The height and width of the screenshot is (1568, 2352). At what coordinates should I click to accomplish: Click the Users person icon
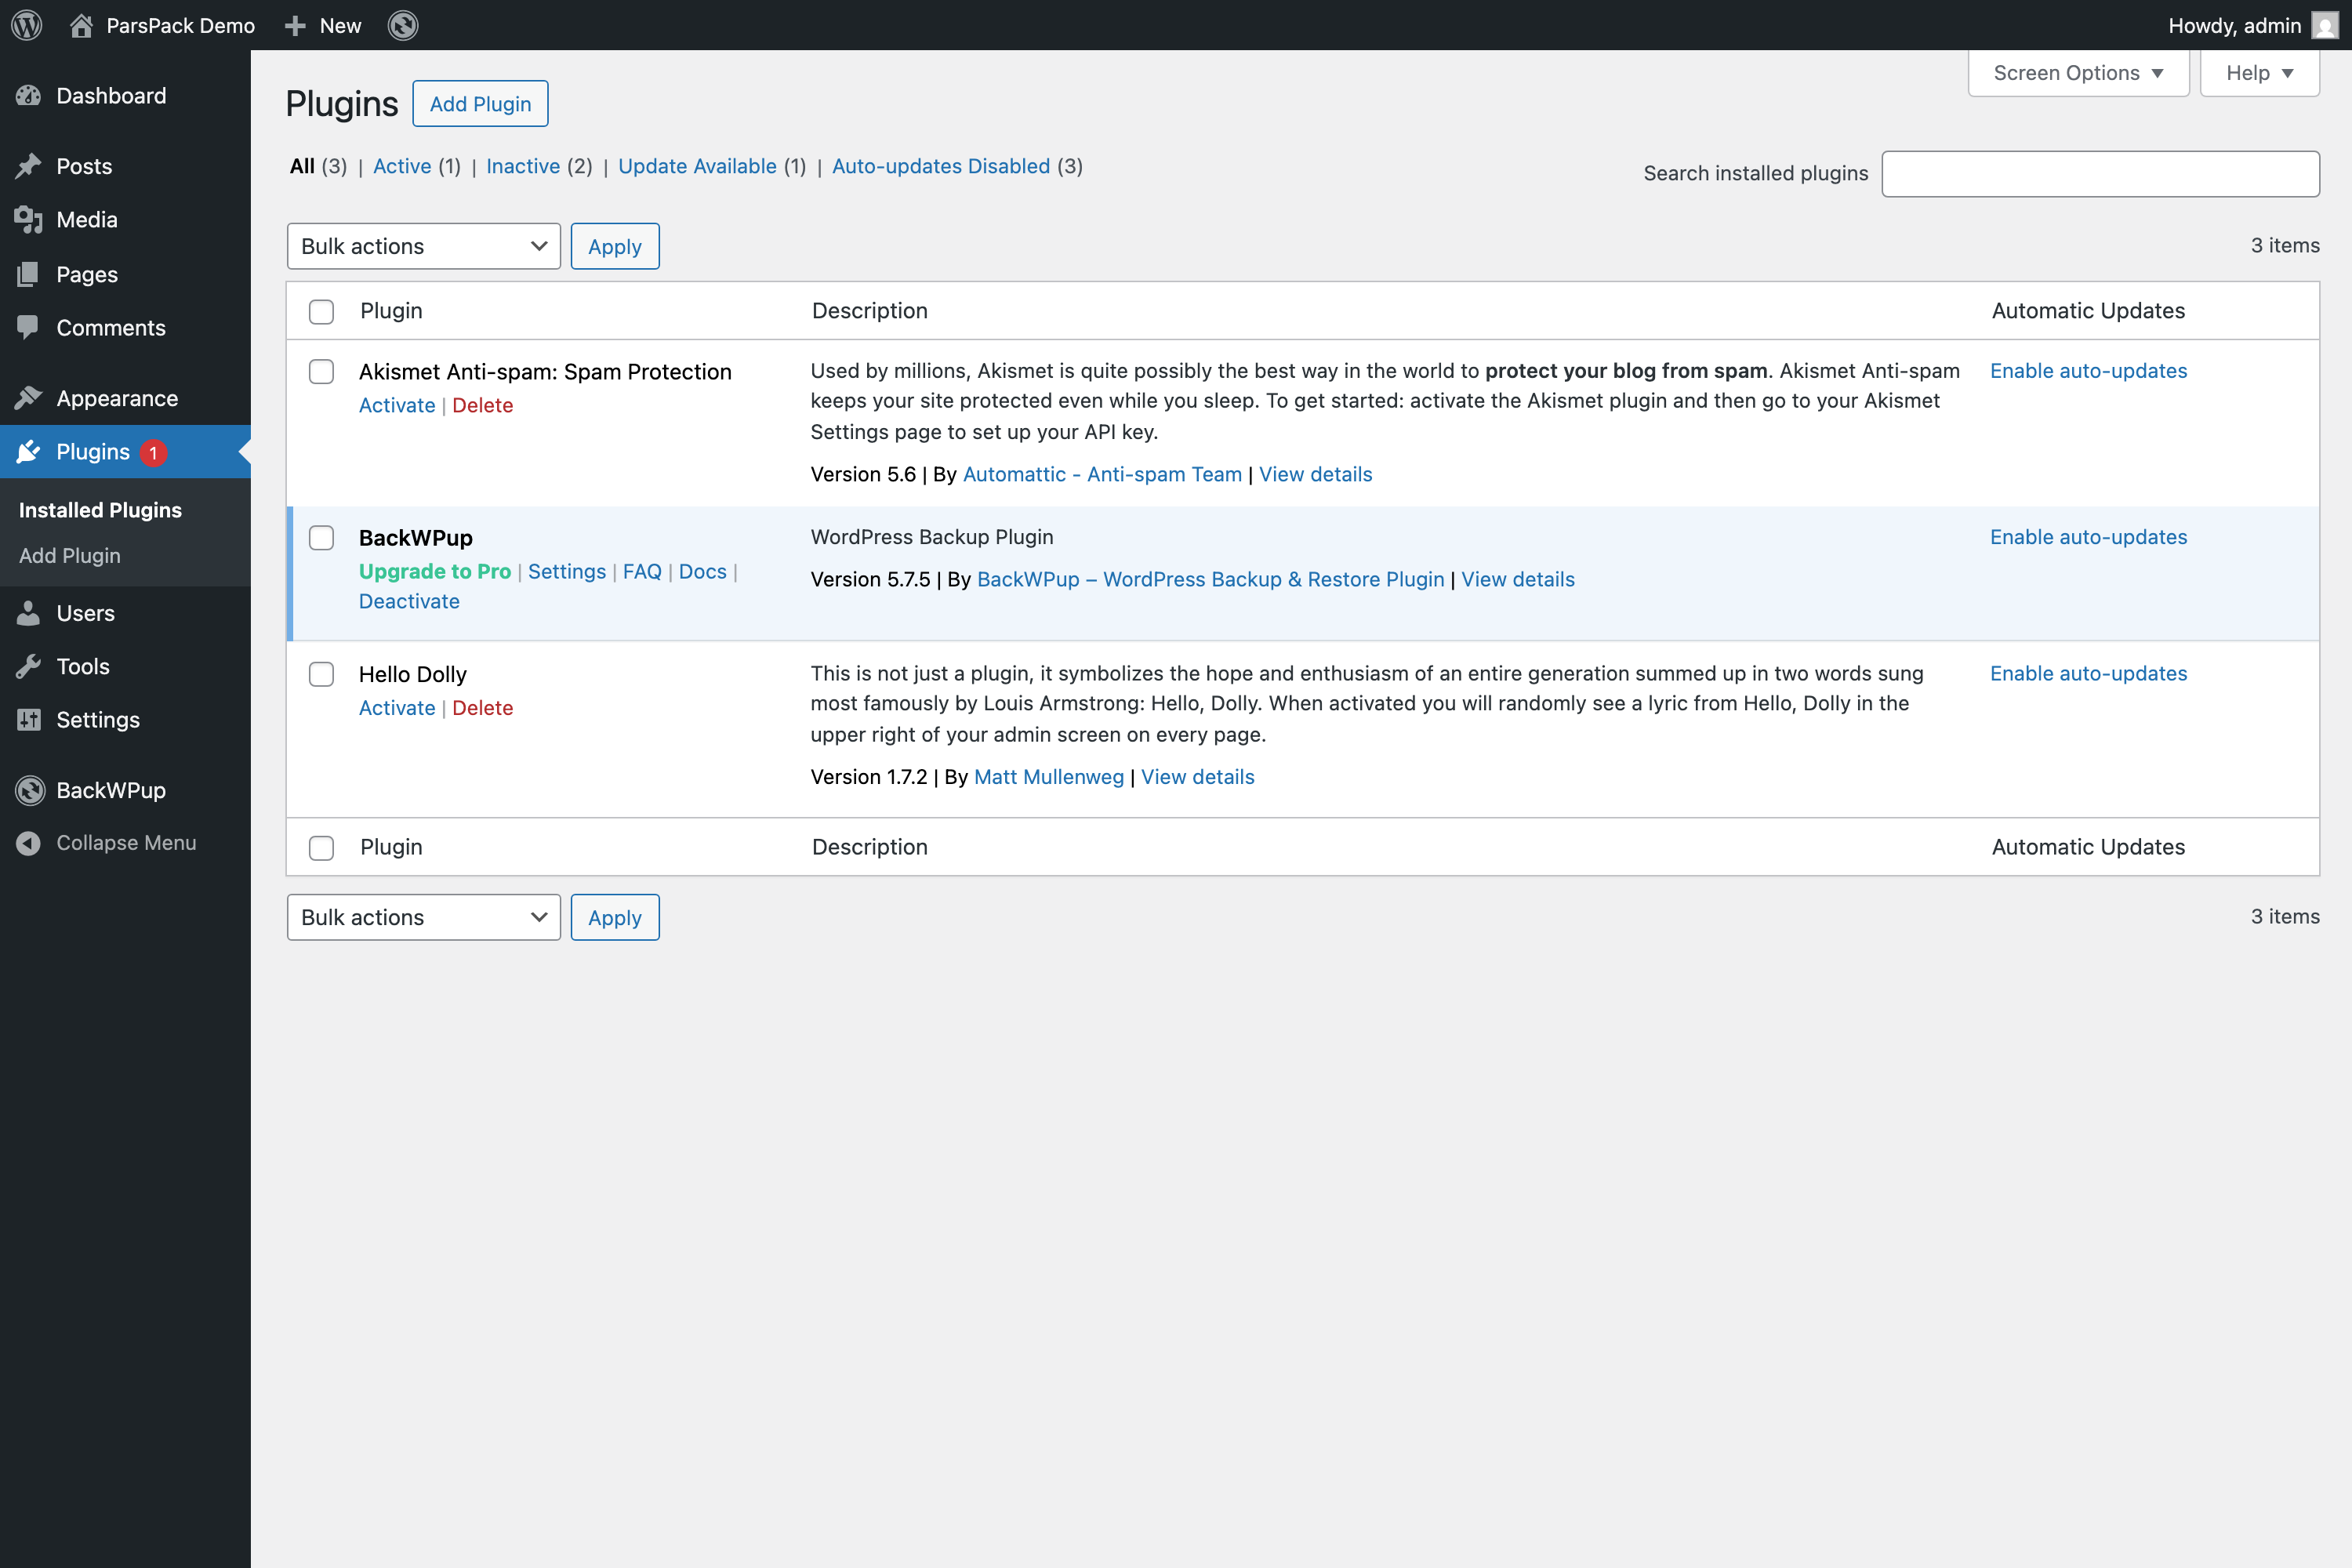click(28, 613)
